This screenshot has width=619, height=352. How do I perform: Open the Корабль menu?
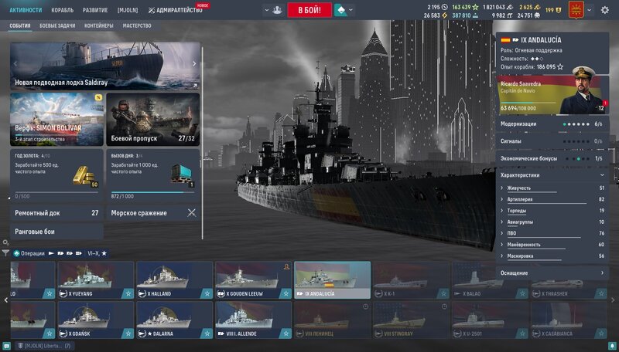(63, 10)
